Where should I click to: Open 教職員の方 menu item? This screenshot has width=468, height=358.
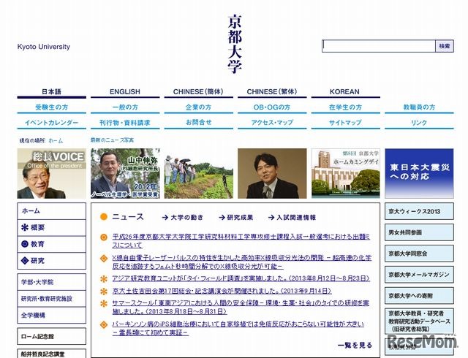419,107
